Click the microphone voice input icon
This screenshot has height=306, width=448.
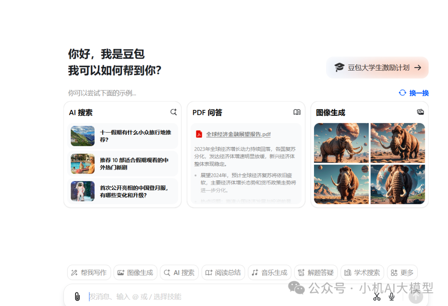coord(392,296)
